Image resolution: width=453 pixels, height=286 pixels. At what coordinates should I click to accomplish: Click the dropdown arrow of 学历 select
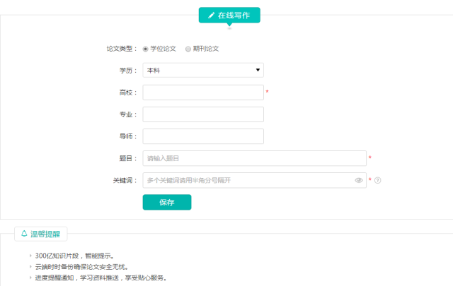point(258,70)
